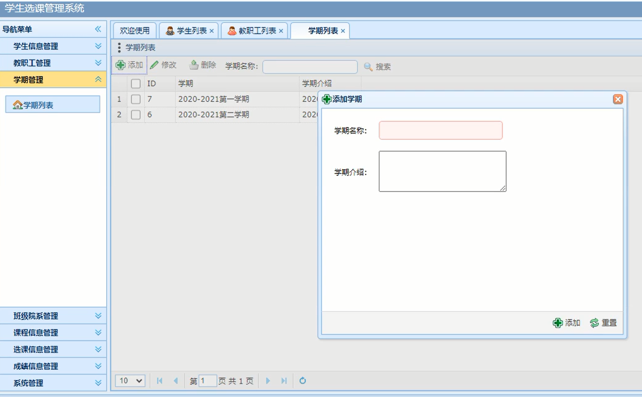The width and height of the screenshot is (642, 397).
Task: Click the 添加 toolbar button label
Action: (135, 65)
